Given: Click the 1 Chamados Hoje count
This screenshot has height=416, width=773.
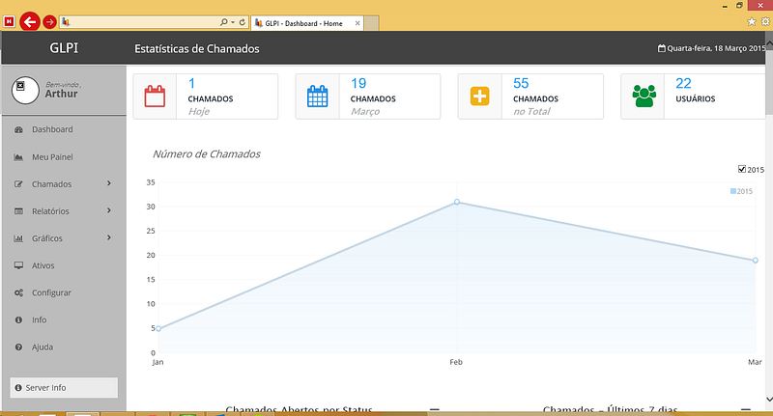Looking at the screenshot, I should (191, 83).
